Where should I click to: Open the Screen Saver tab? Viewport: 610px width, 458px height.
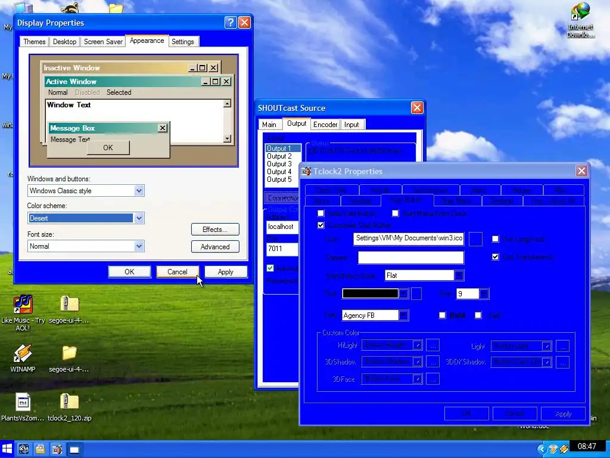[103, 42]
